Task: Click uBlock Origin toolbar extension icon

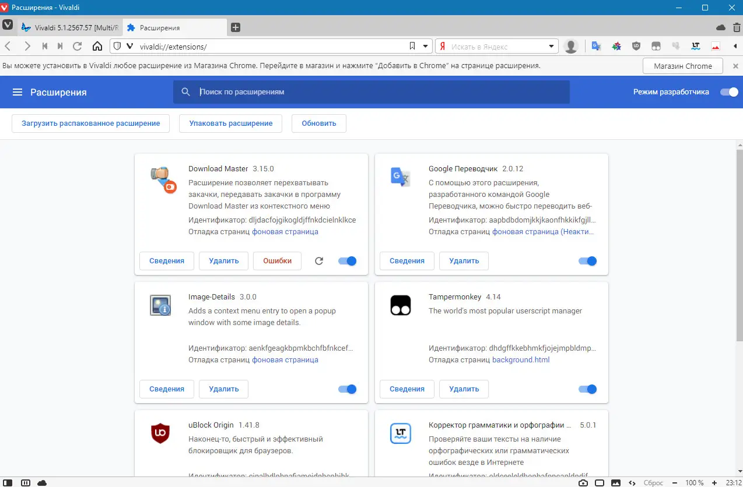Action: tap(636, 47)
